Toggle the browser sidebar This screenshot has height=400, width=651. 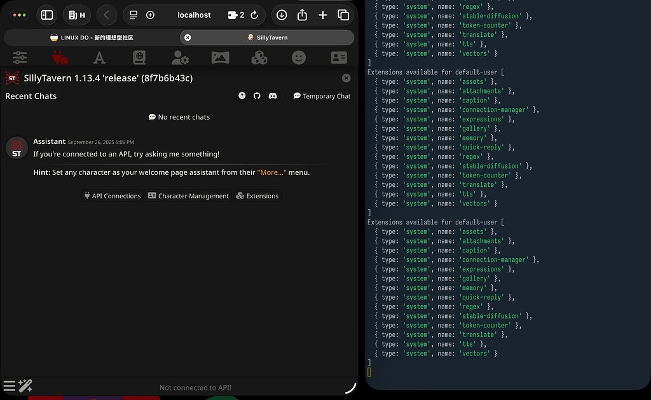47,15
